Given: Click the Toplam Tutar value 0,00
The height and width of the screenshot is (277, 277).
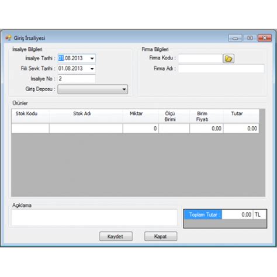Looking at the screenshot, I should pos(237,214).
